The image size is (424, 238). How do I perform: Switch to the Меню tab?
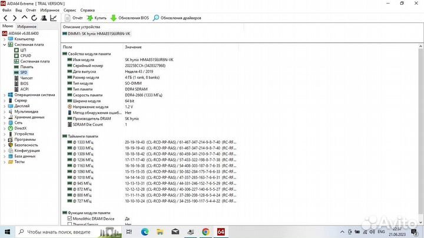8,27
